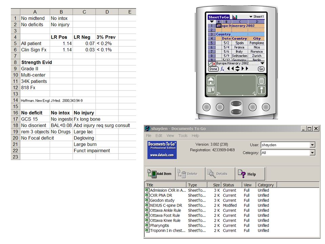Click the icon of CXR PNA DR file

click(x=147, y=195)
